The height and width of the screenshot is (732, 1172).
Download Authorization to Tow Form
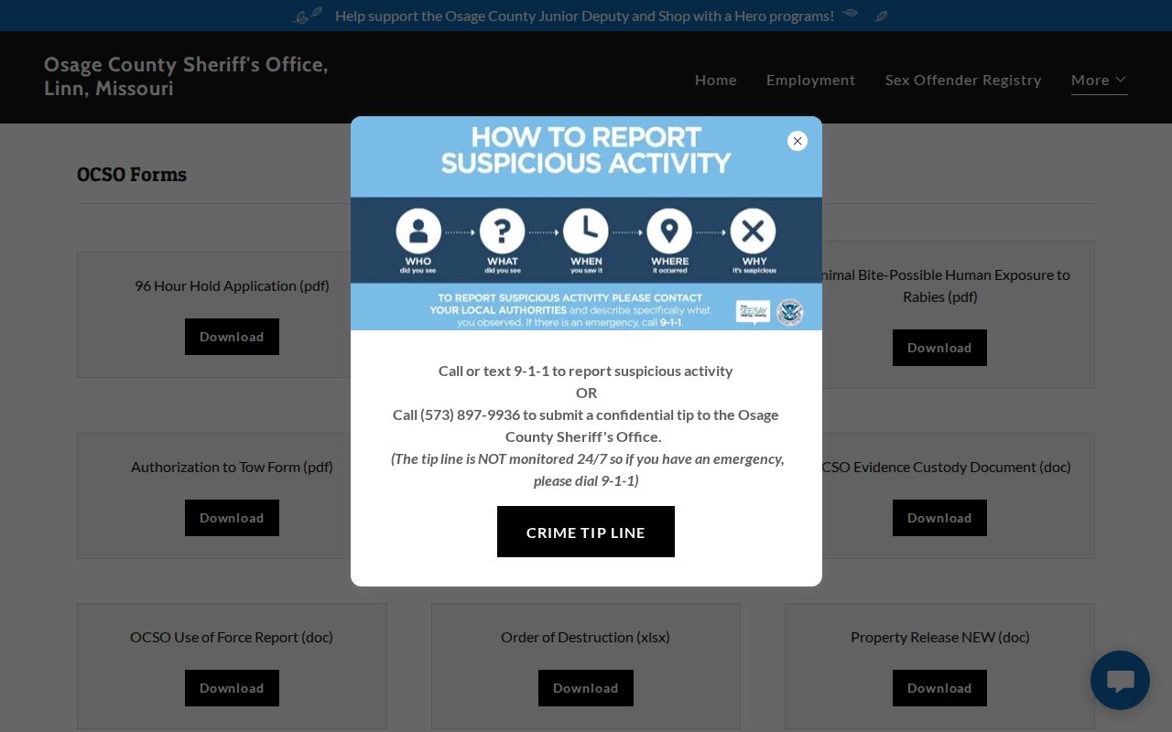232,518
